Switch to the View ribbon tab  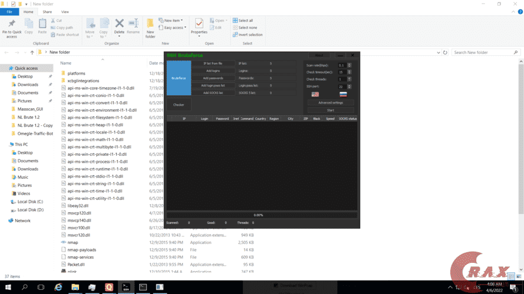tap(65, 12)
